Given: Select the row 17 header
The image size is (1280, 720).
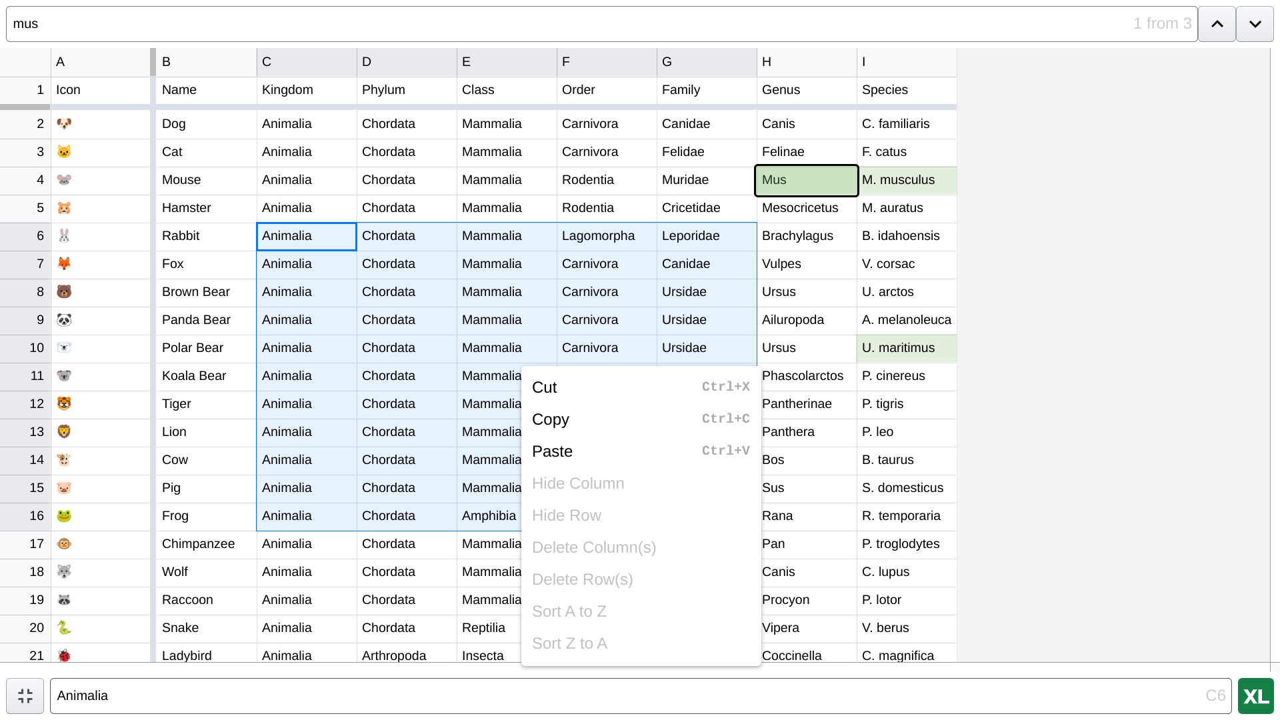Looking at the screenshot, I should pyautogui.click(x=25, y=544).
